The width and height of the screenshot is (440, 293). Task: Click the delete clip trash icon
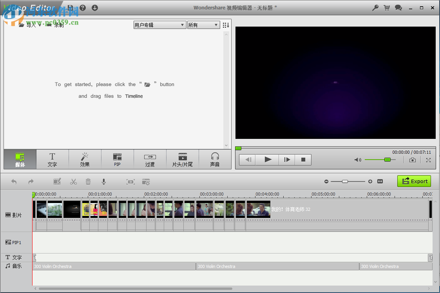coord(88,182)
